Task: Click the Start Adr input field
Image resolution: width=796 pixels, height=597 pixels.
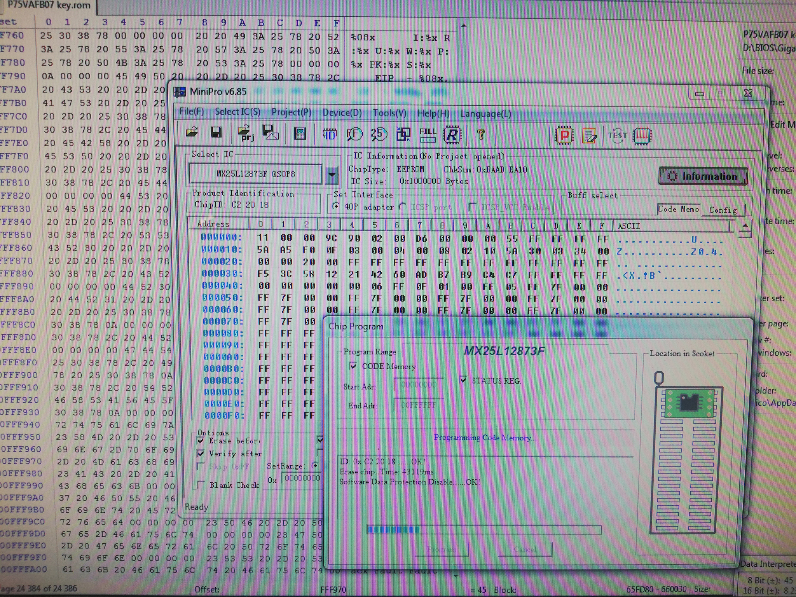Action: 418,385
